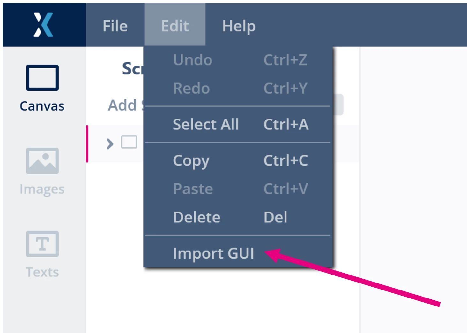Choose Import GUI menu entry
This screenshot has height=333, width=467.
[x=213, y=253]
